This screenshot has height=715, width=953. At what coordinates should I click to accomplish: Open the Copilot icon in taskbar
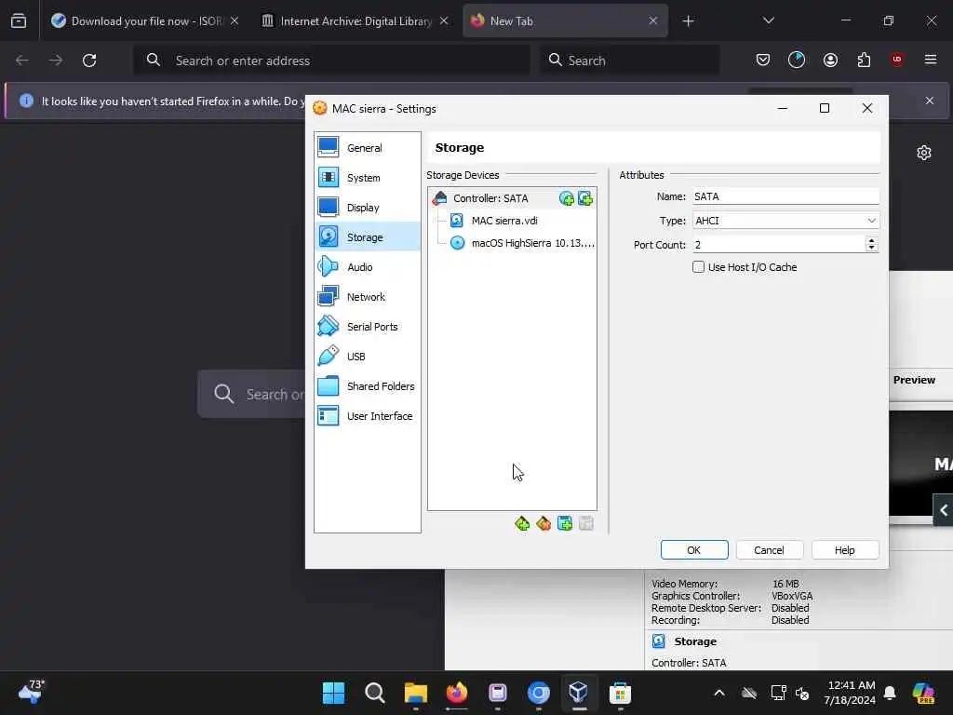tap(922, 693)
